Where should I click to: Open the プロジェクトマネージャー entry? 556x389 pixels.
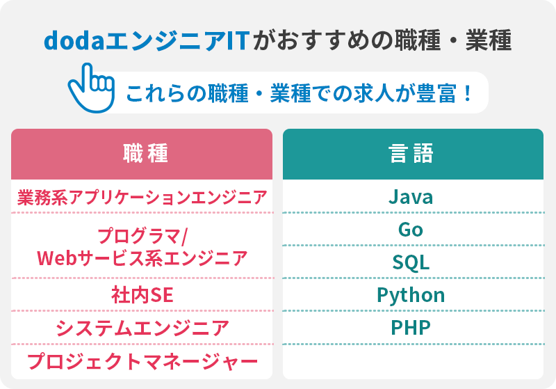click(142, 362)
